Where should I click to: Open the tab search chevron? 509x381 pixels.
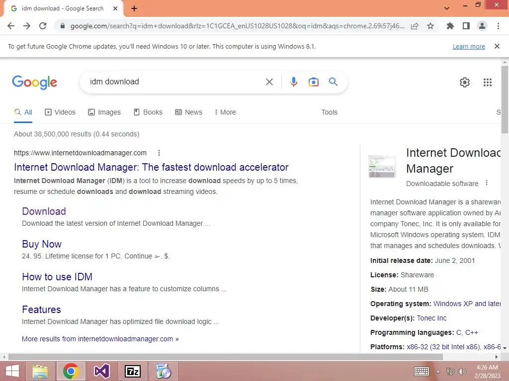pos(447,8)
